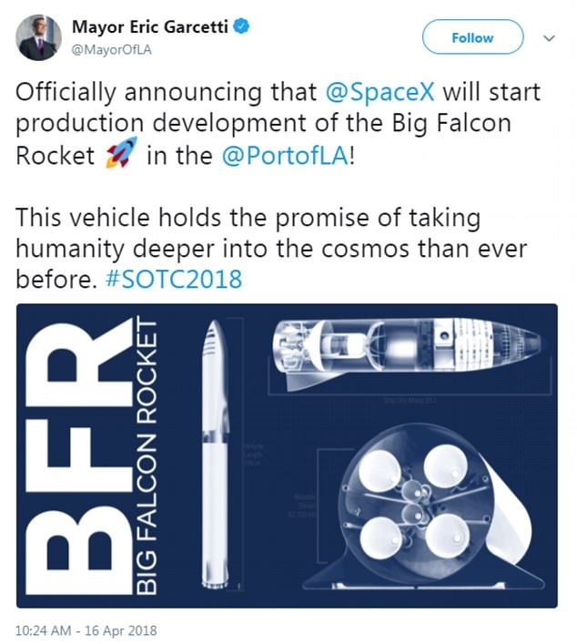This screenshot has height=644, width=577.
Task: Open Mayor Eric Garcetti's profile photo
Action: click(38, 37)
